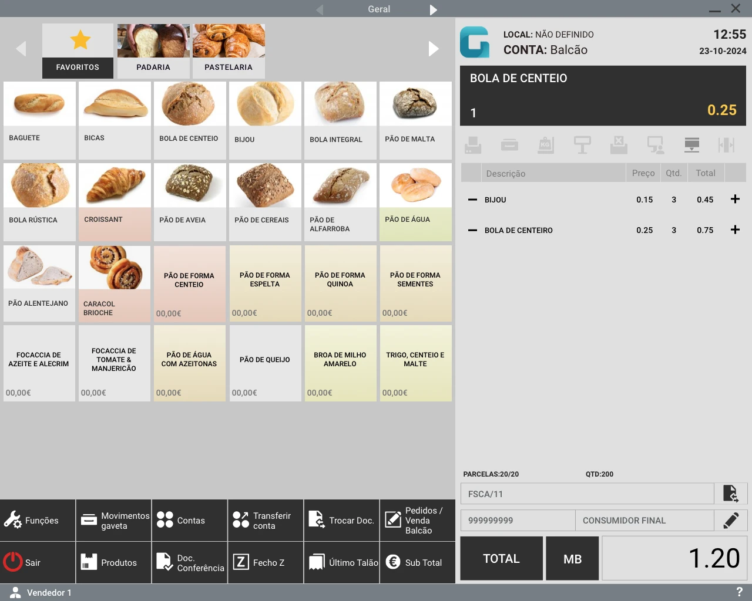Select the print receipt icon

tap(472, 144)
